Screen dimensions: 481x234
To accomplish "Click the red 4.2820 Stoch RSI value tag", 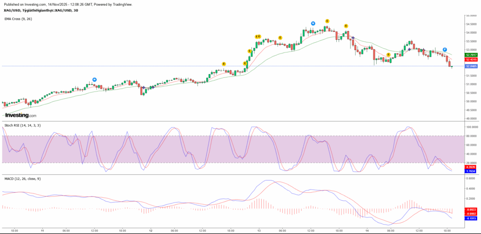I will 471,167.
